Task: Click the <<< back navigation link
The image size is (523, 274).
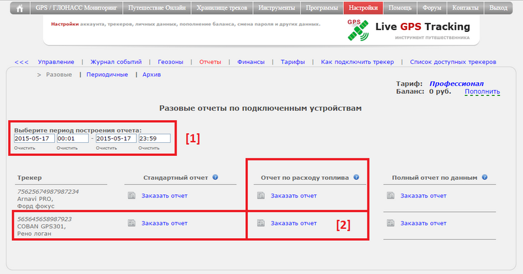Action: point(22,62)
